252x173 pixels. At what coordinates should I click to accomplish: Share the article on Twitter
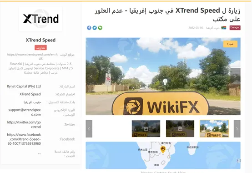pyautogui.click(x=95, y=28)
